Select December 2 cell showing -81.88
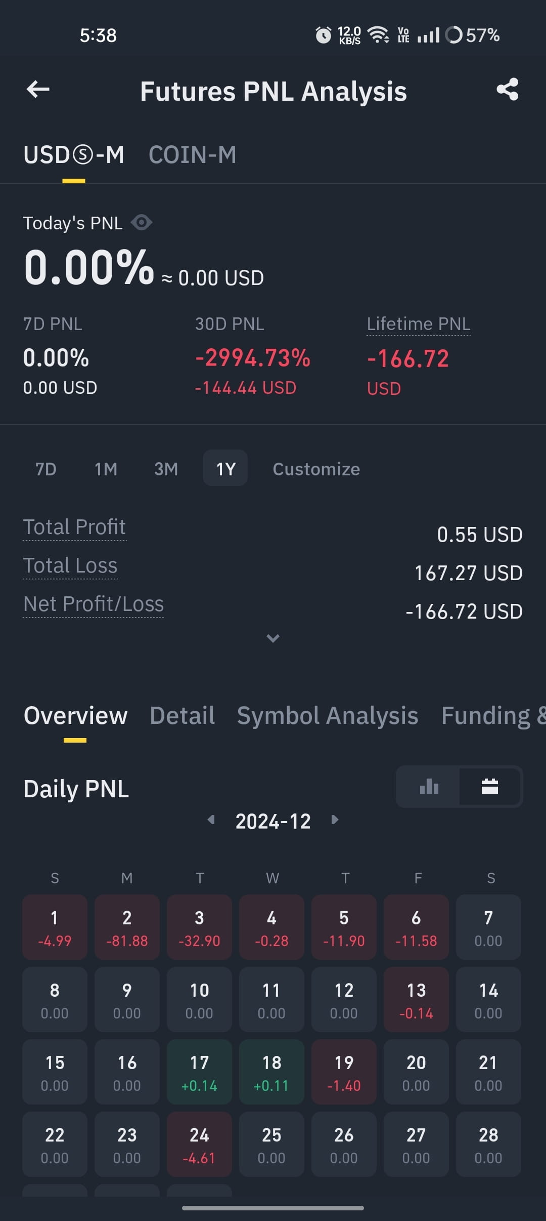 pos(127,927)
